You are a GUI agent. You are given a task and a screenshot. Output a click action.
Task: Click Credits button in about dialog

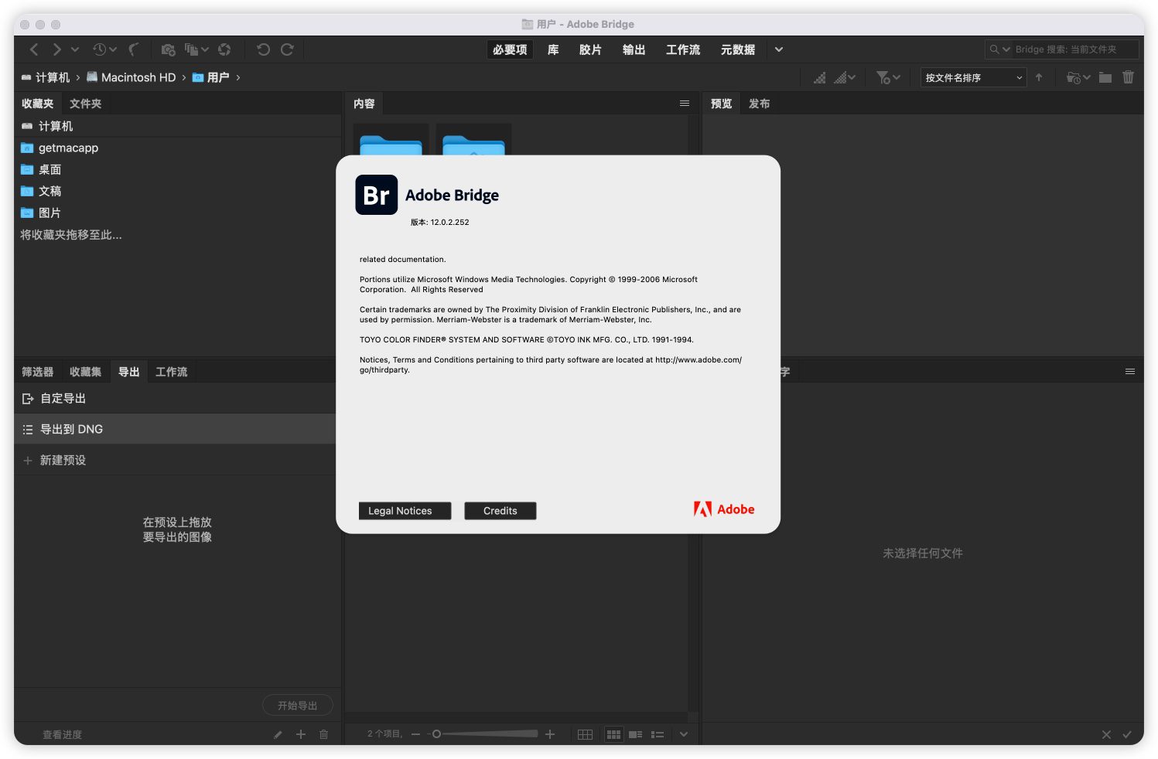(500, 511)
